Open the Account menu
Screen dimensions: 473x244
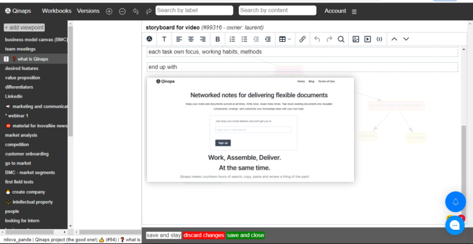coord(335,11)
